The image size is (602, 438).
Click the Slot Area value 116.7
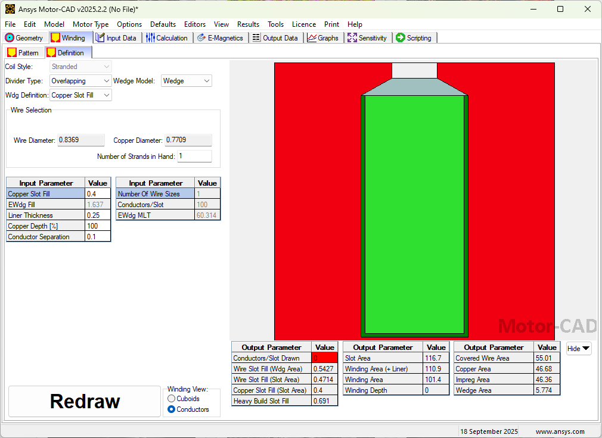[436, 358]
